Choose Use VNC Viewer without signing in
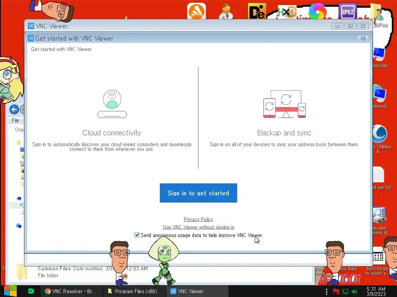397x297 pixels. (x=198, y=227)
